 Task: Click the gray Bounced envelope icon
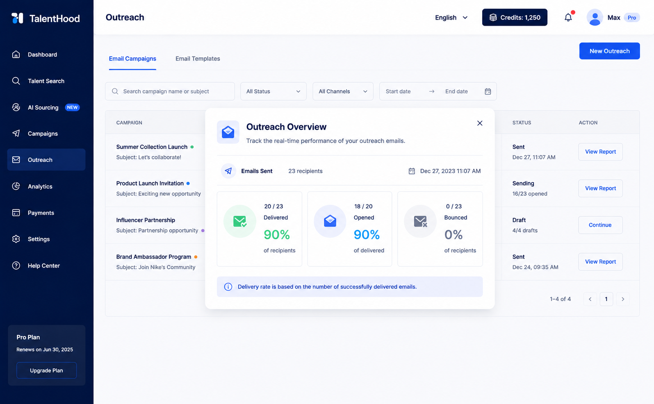420,221
